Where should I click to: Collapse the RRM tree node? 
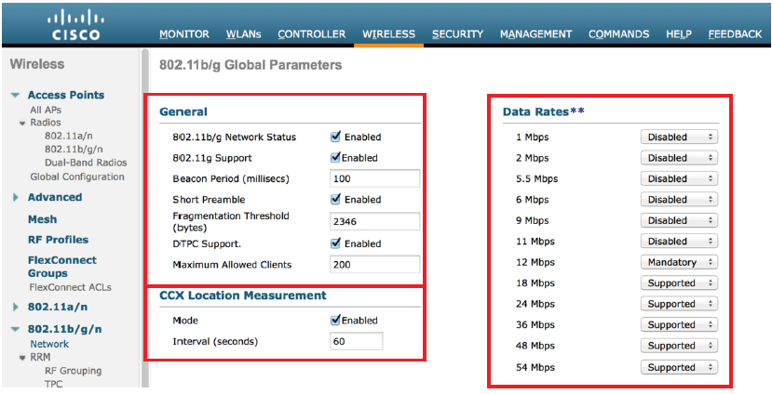click(x=22, y=358)
